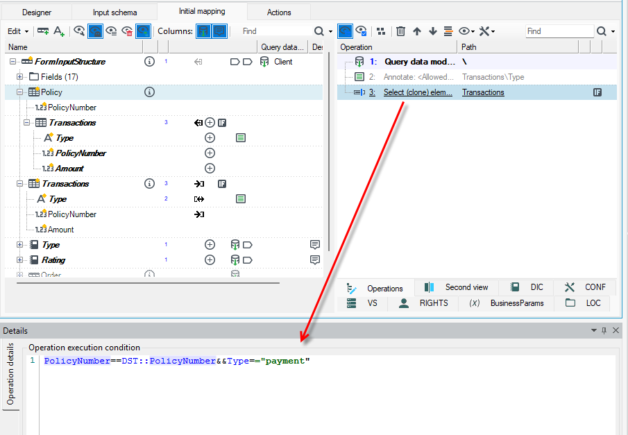Switch to the Designer tab
The height and width of the screenshot is (435, 628).
[x=37, y=12]
